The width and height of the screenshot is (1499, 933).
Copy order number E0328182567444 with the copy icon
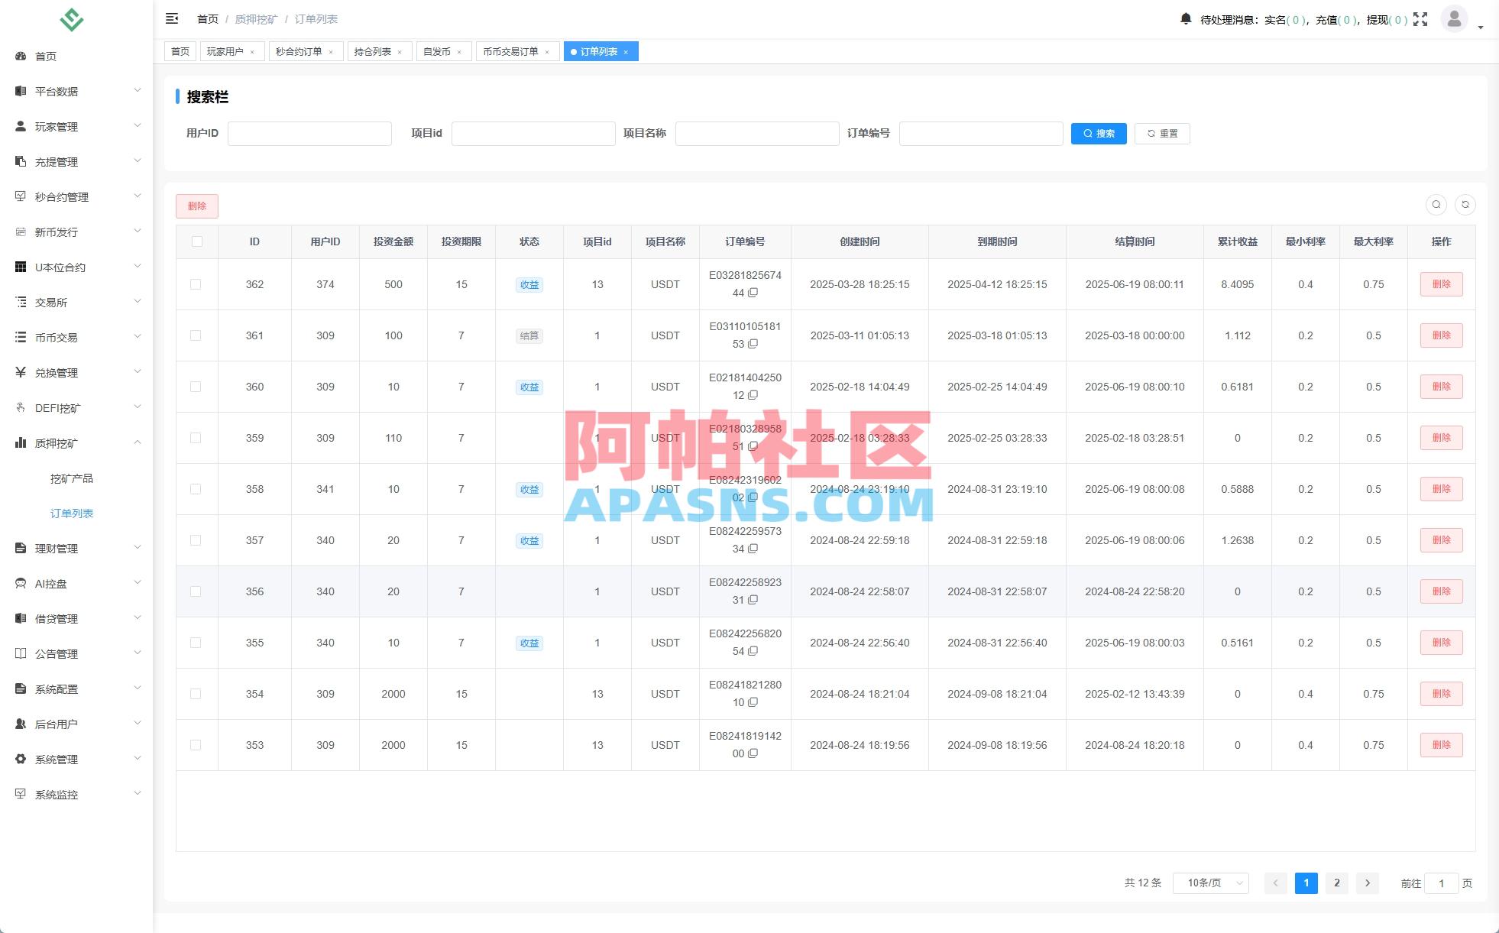754,293
